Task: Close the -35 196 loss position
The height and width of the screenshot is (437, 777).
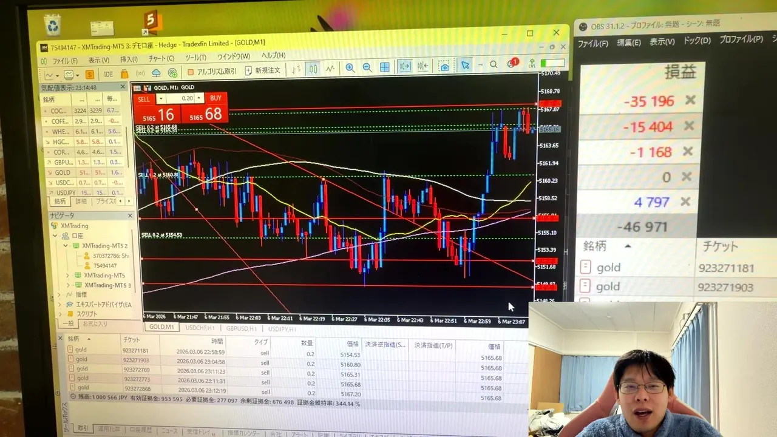Action: 690,100
